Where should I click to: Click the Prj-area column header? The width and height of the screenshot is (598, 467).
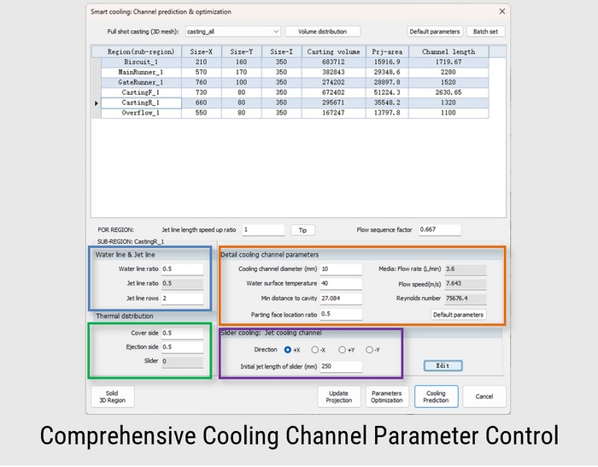point(388,52)
